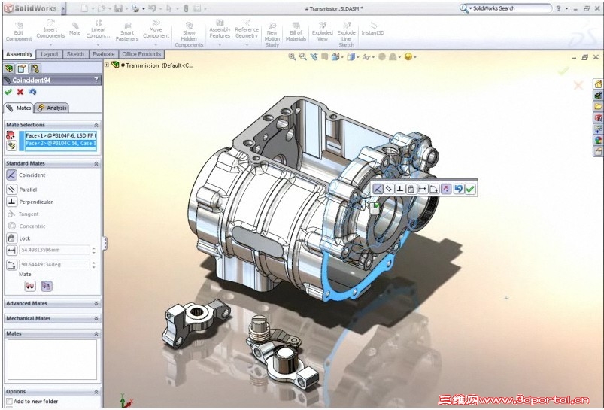Open PropertyManager tab icon
The width and height of the screenshot is (604, 410).
(x=22, y=68)
